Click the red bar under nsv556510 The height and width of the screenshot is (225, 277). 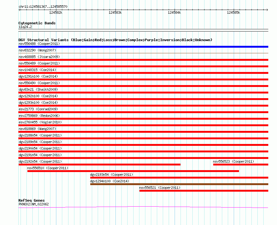133,171
